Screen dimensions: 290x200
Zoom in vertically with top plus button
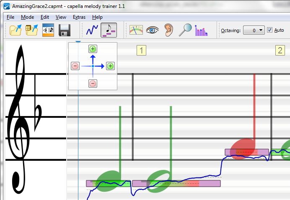[x=93, y=49]
